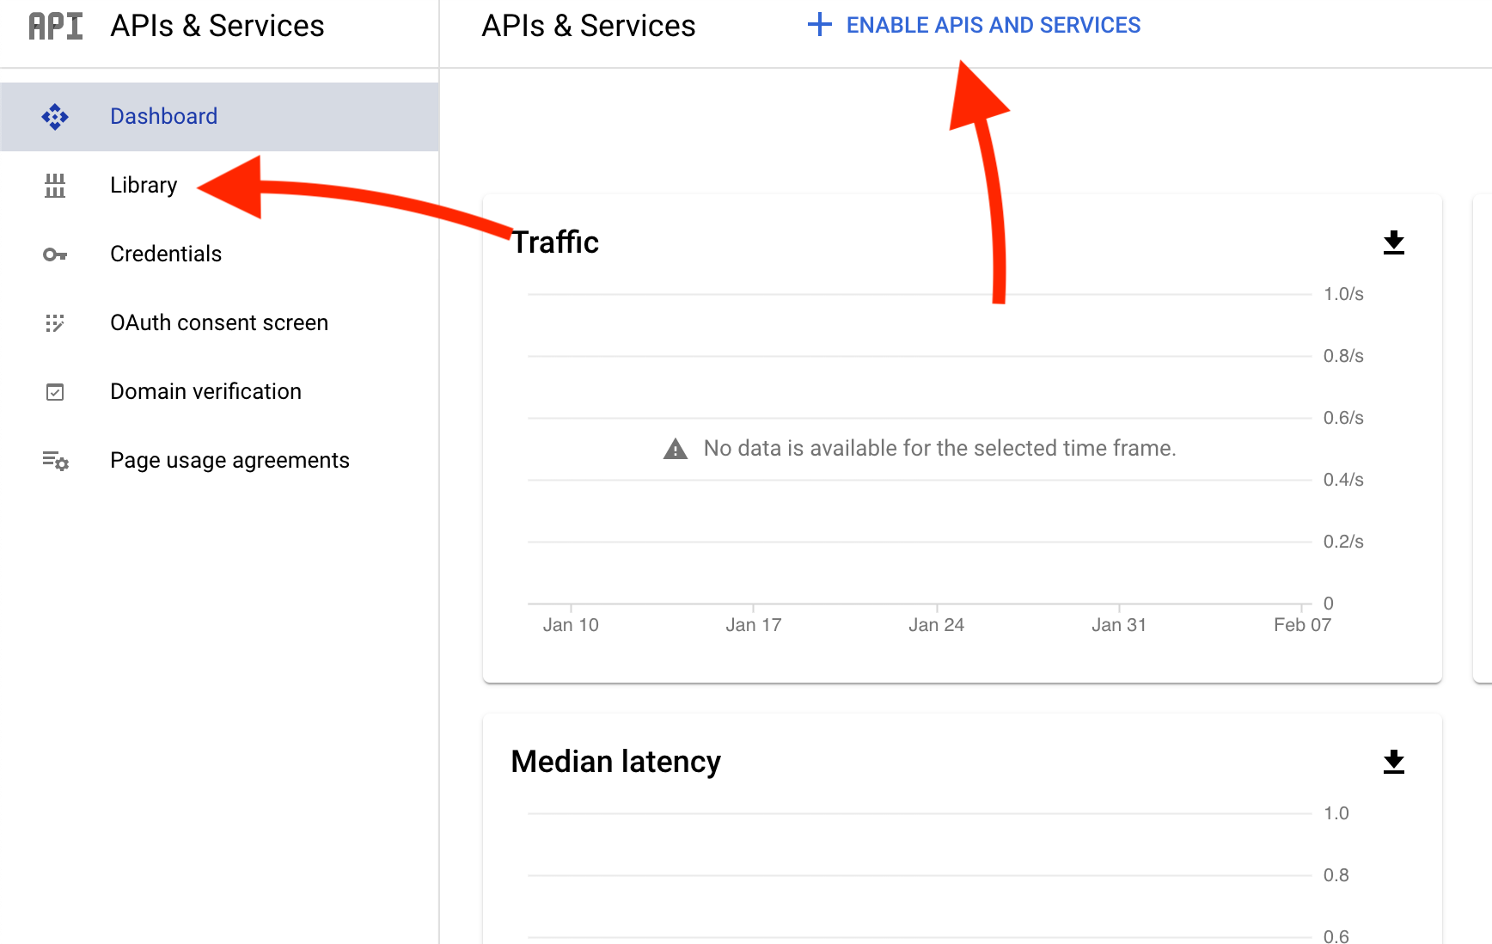Click the Jan 17 axis label
The height and width of the screenshot is (944, 1492).
coord(754,625)
